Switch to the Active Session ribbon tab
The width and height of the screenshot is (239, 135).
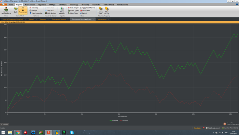pyautogui.click(x=30, y=5)
